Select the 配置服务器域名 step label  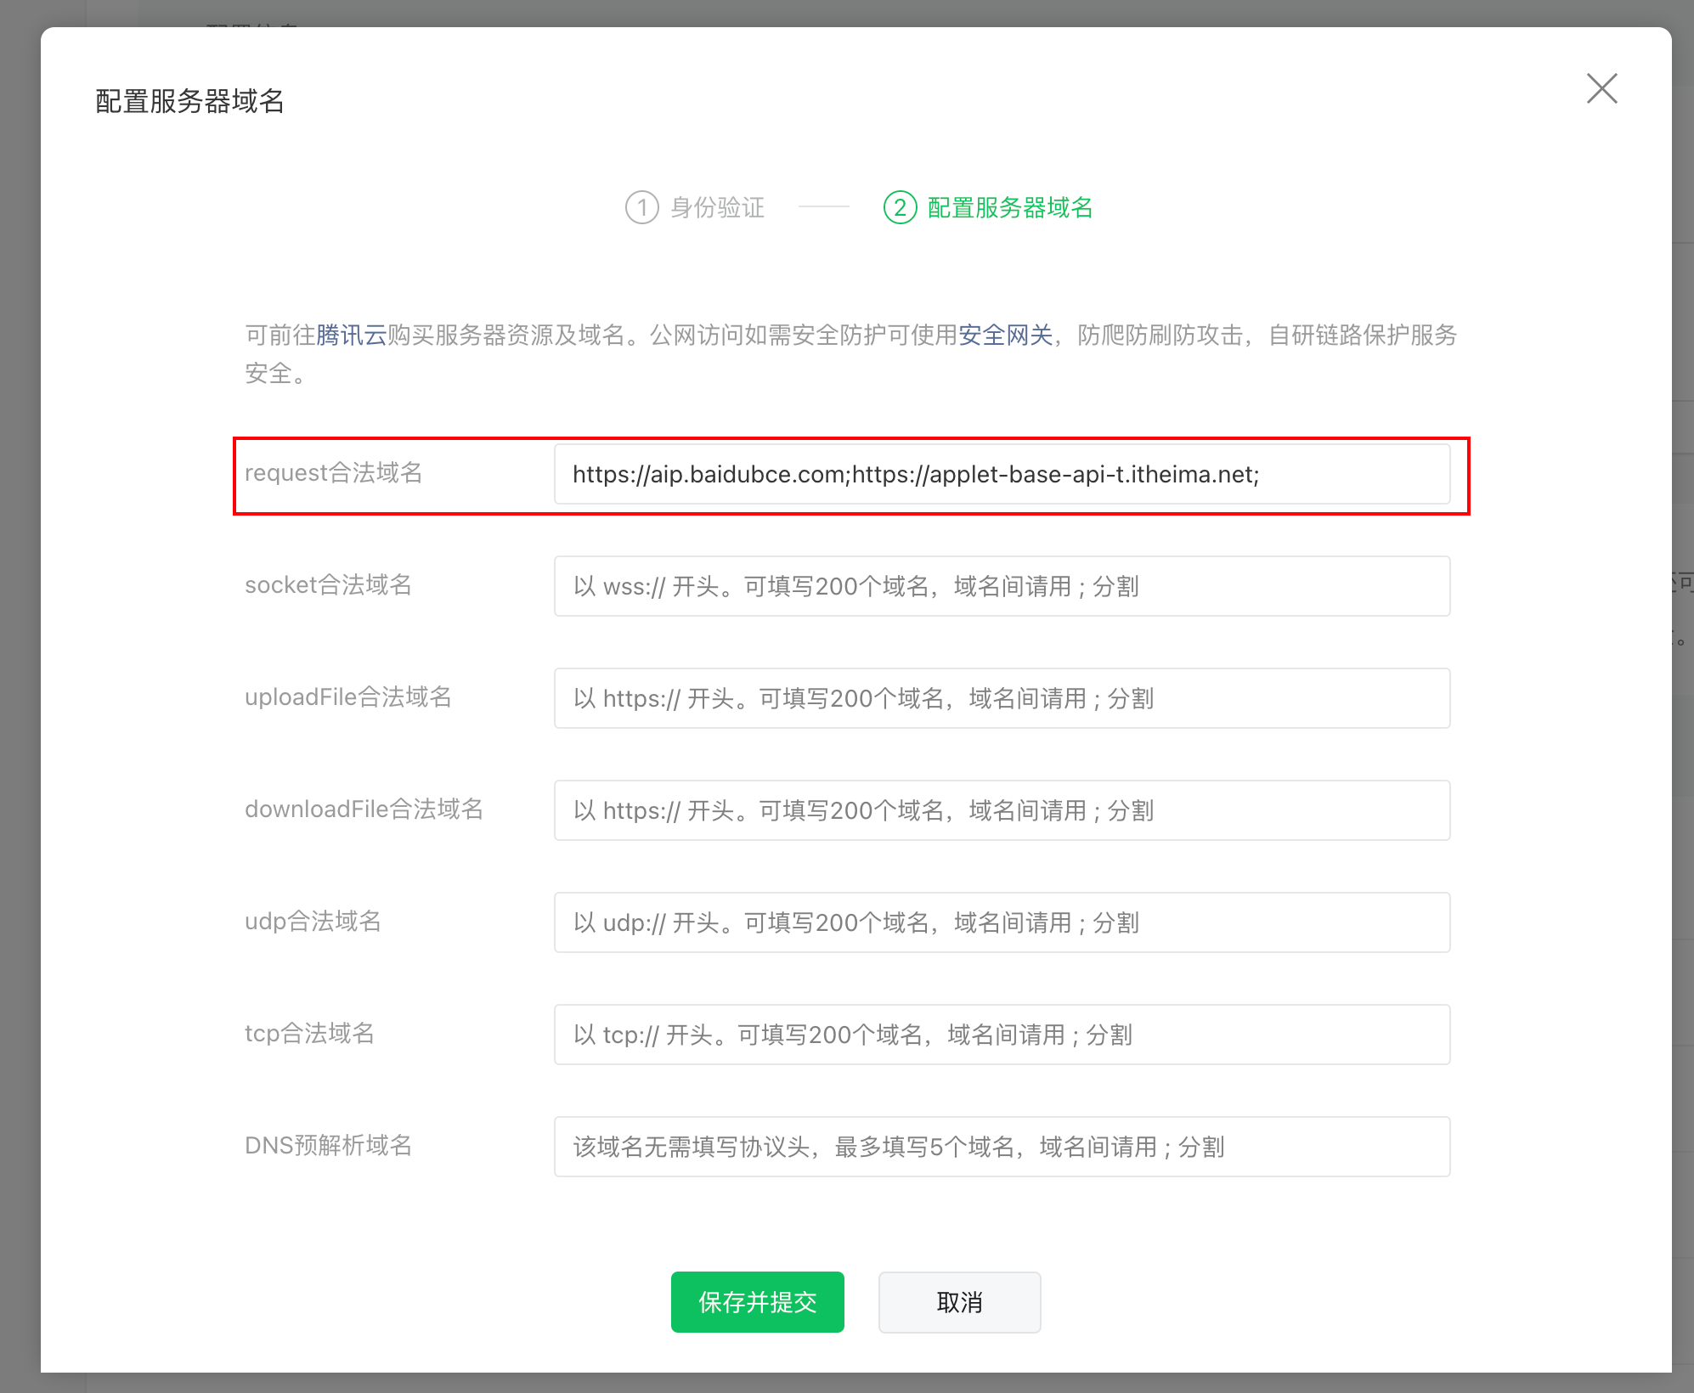pyautogui.click(x=1009, y=207)
